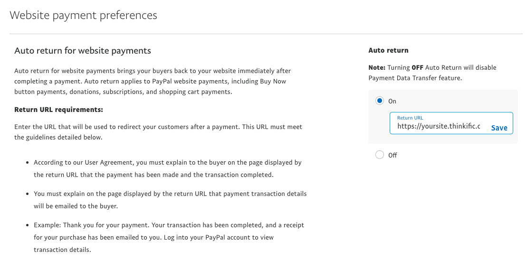
Task: Click the https://yoursite.thinkific URL text
Action: pos(439,127)
